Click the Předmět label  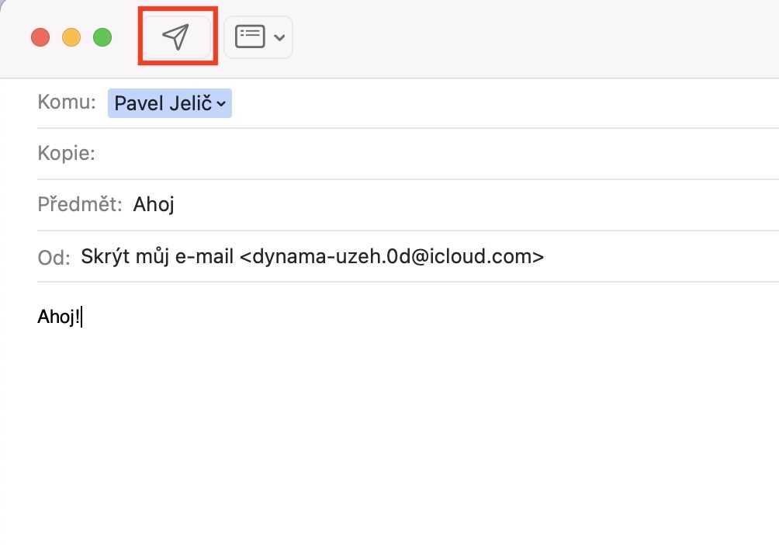click(80, 205)
